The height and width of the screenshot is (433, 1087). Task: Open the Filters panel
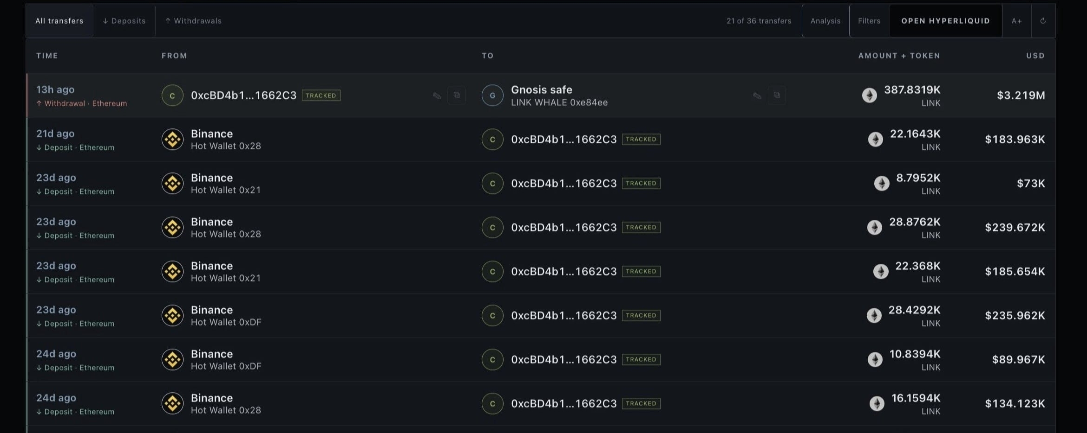coord(869,21)
